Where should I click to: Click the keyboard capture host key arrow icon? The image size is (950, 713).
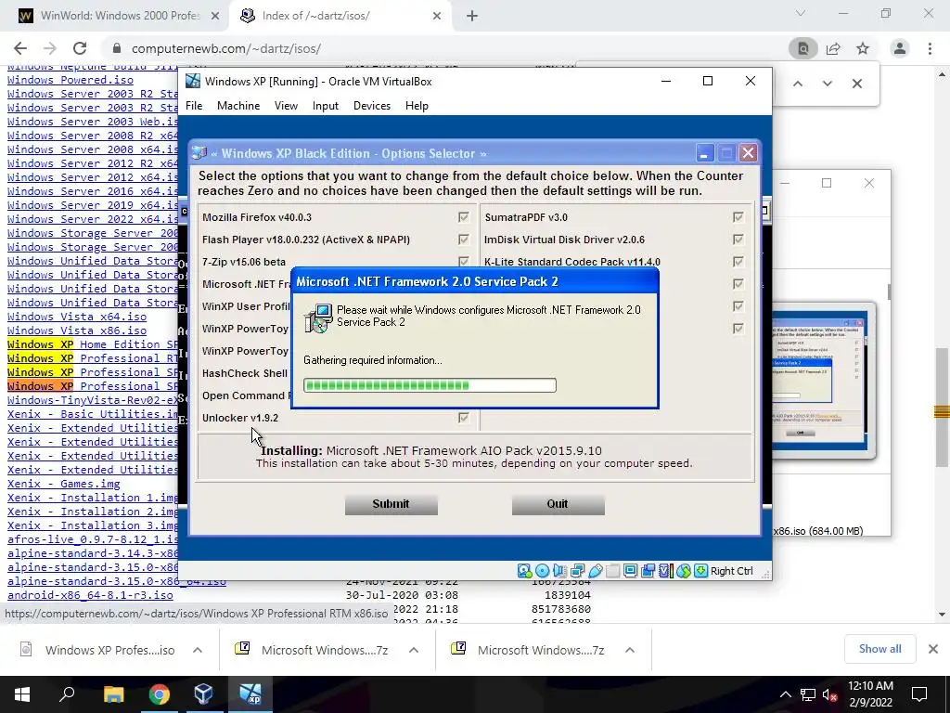(x=701, y=571)
